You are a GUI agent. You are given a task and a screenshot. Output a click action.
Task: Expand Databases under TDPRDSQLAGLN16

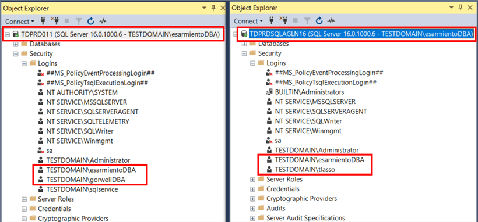coord(244,44)
